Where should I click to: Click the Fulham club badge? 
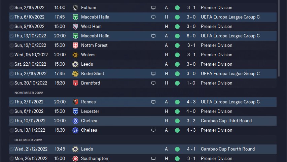[x=75, y=7]
